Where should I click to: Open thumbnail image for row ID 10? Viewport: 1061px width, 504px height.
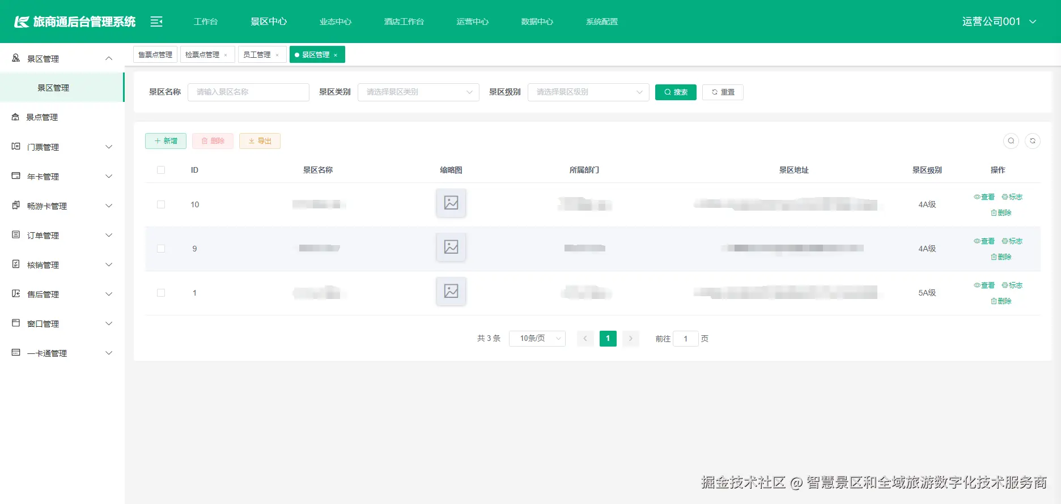pos(451,203)
